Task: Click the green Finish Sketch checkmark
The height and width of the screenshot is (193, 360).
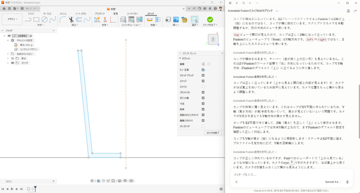Action: coord(210,20)
